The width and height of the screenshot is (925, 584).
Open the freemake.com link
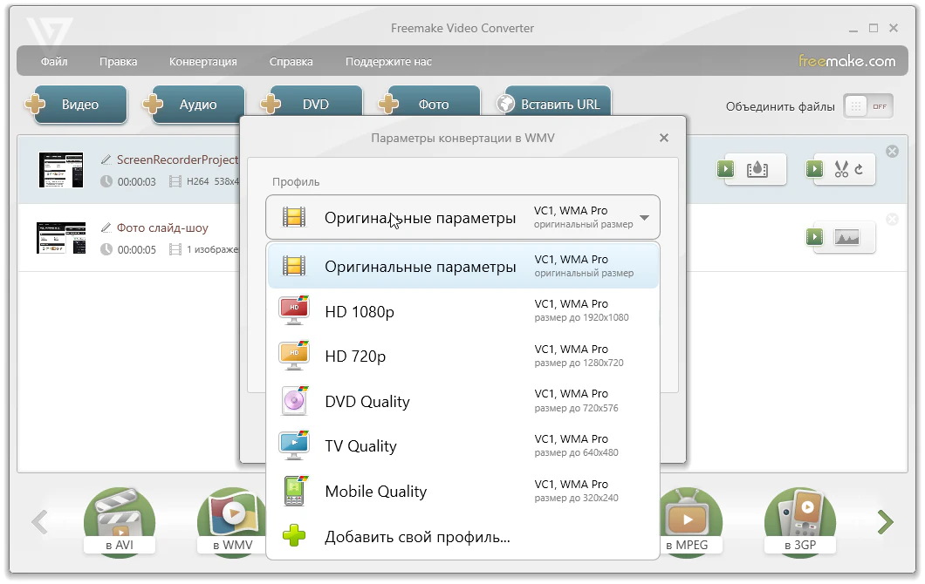tap(846, 61)
